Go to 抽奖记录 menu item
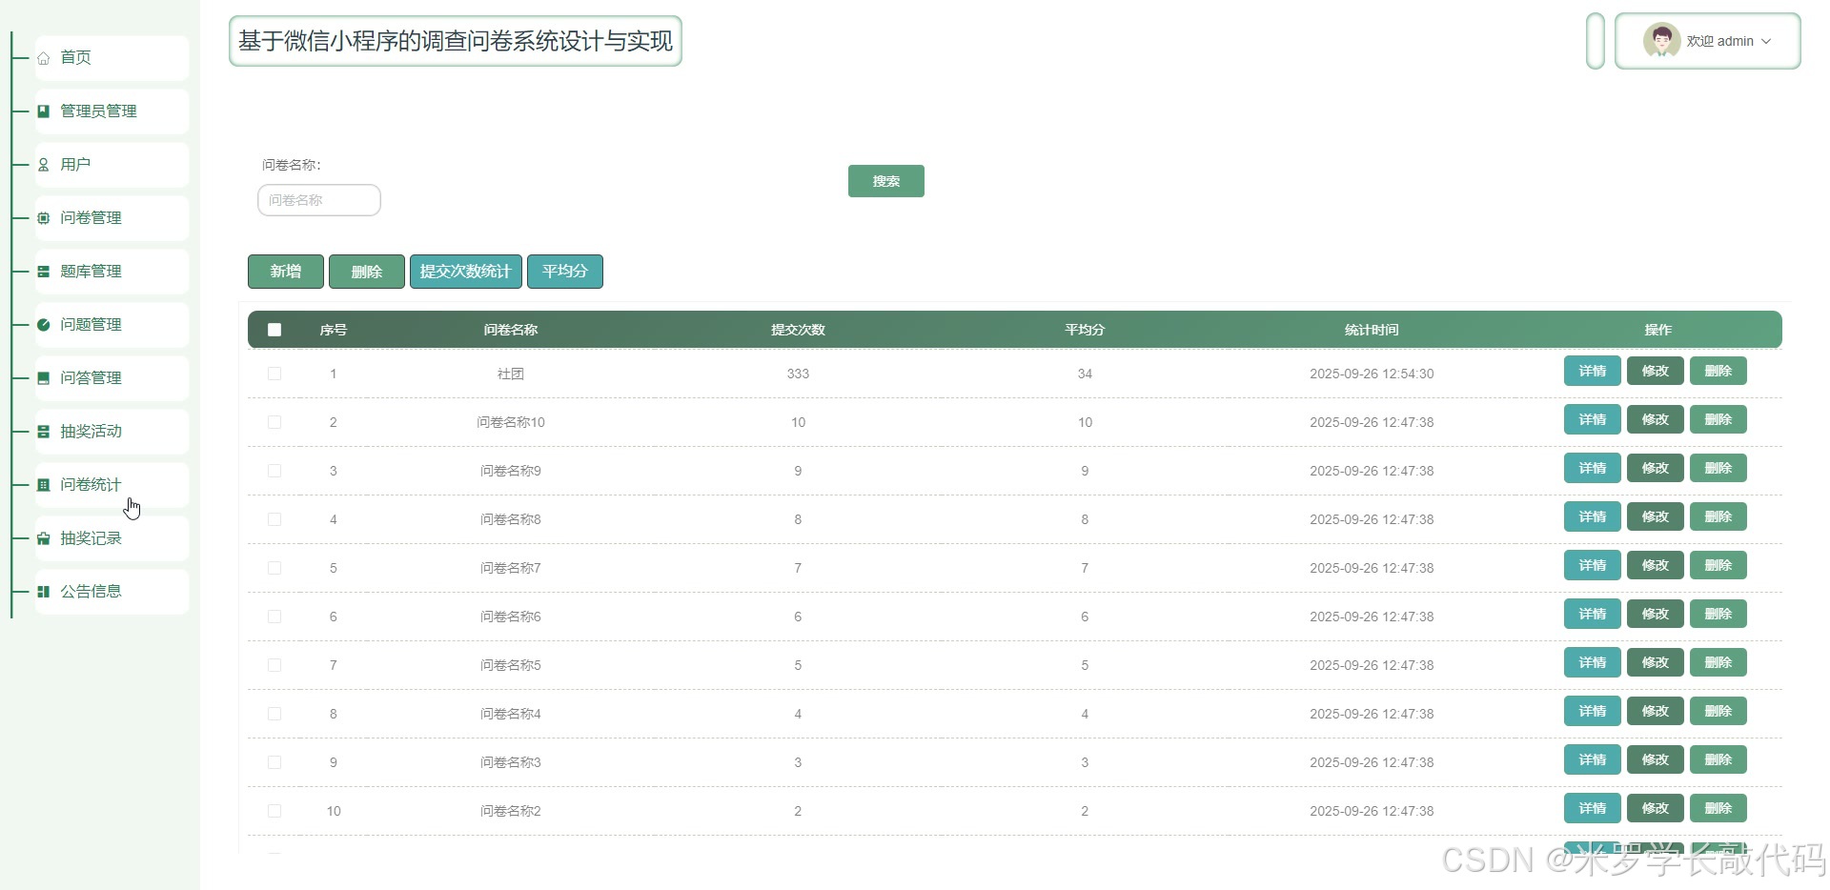The width and height of the screenshot is (1830, 890). pos(112,538)
